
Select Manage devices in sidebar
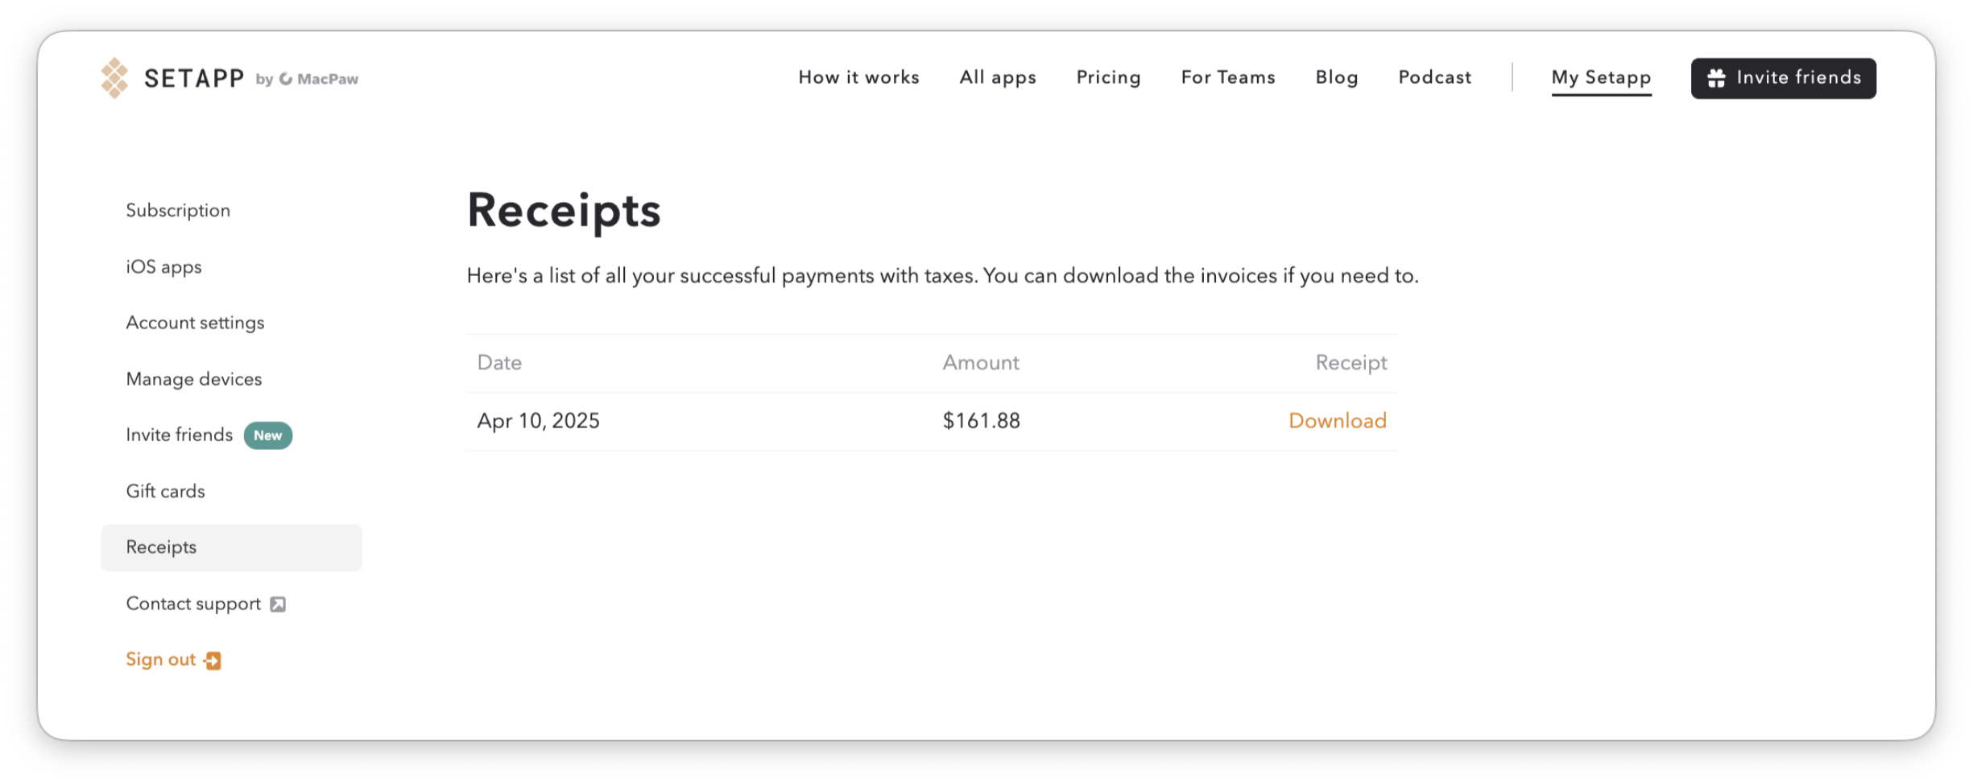click(x=194, y=379)
